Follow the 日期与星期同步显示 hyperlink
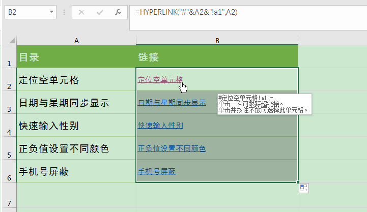The height and width of the screenshot is (212, 367). pyautogui.click(x=172, y=103)
